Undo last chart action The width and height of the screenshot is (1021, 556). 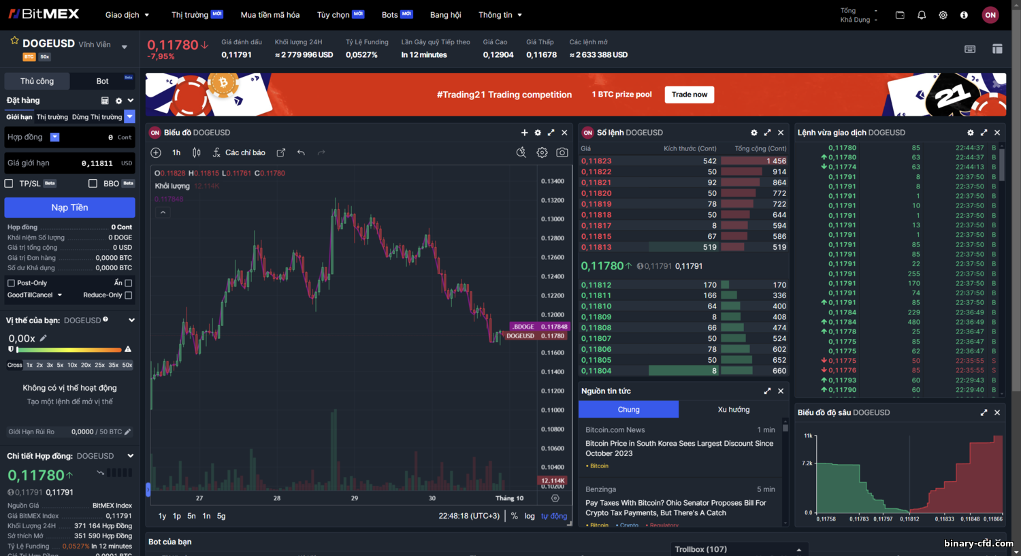301,152
